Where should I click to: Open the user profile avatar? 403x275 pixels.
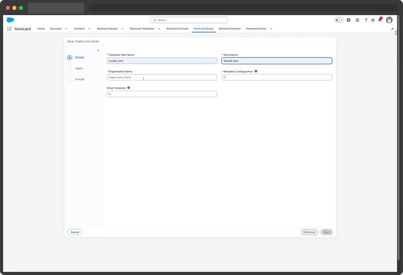point(389,20)
